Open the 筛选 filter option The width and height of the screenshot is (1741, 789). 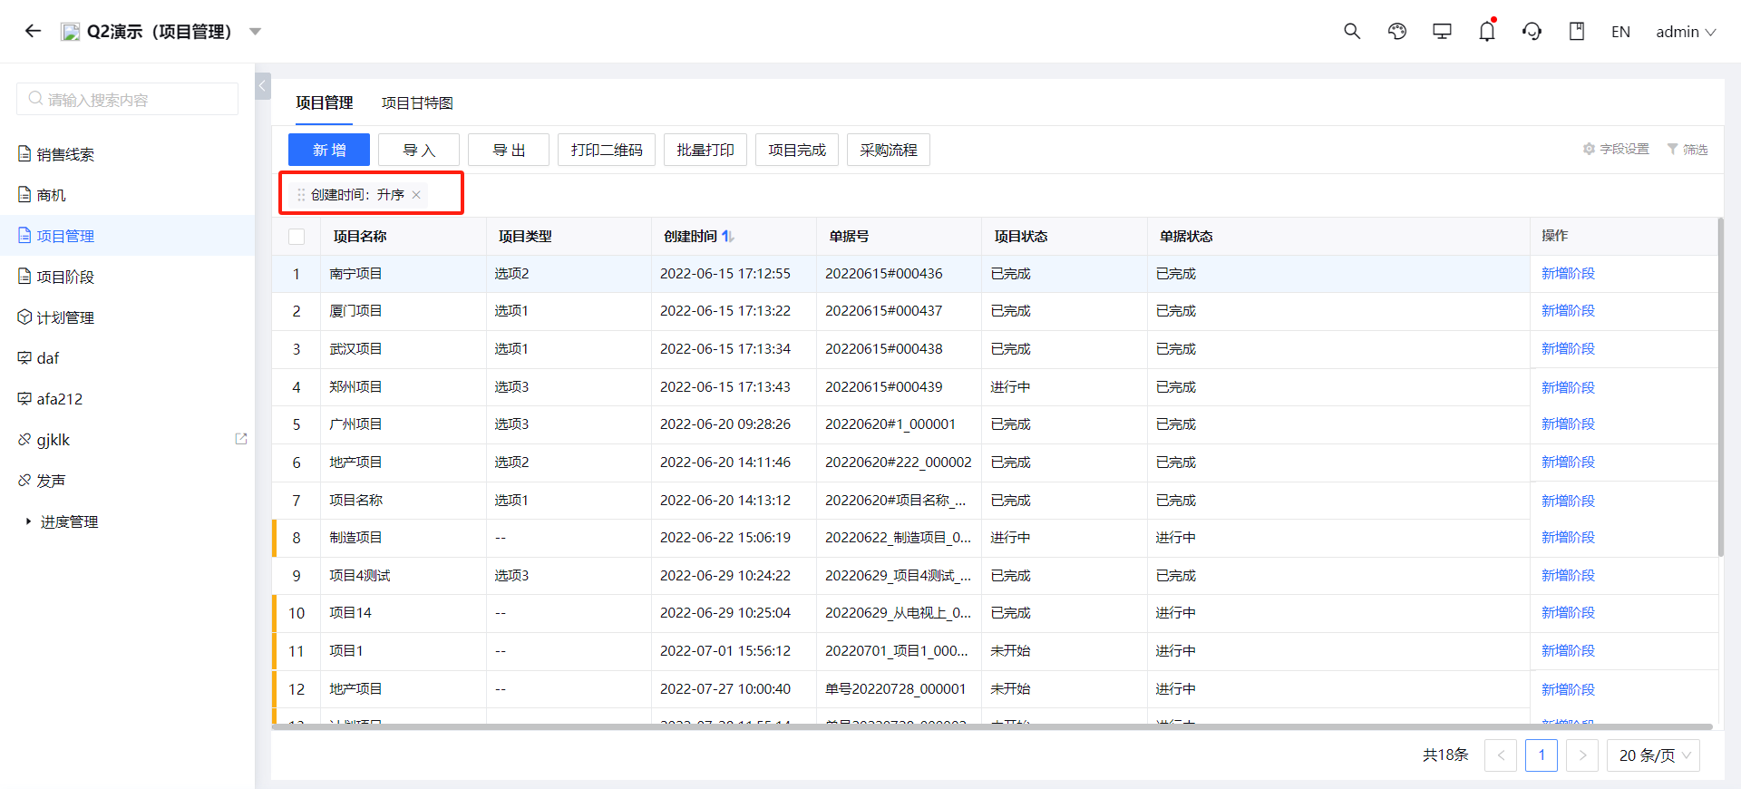coord(1688,149)
